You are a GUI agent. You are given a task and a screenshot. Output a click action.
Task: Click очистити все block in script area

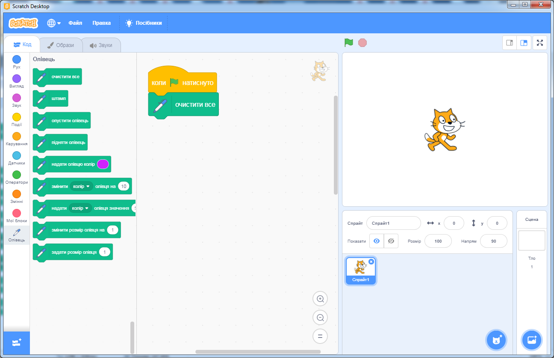183,105
